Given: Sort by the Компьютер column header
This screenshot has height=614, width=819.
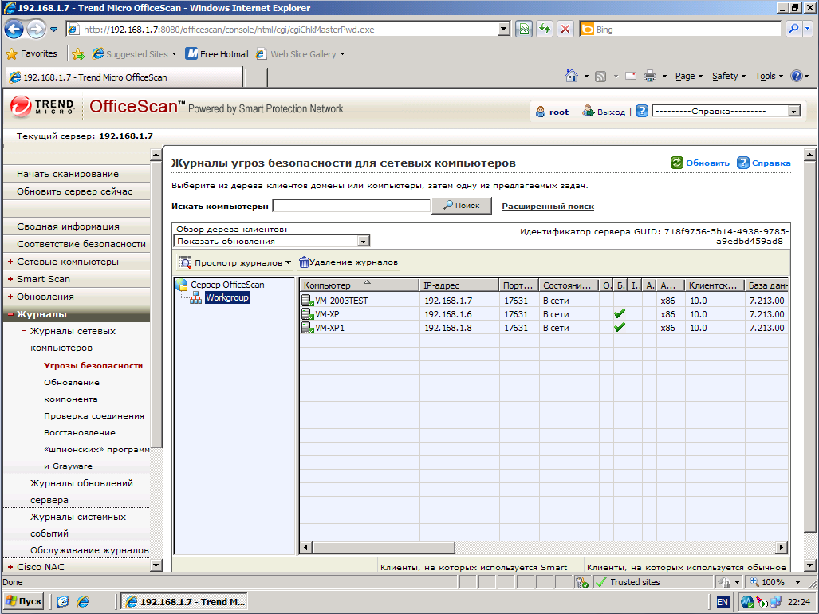Looking at the screenshot, I should click(360, 285).
